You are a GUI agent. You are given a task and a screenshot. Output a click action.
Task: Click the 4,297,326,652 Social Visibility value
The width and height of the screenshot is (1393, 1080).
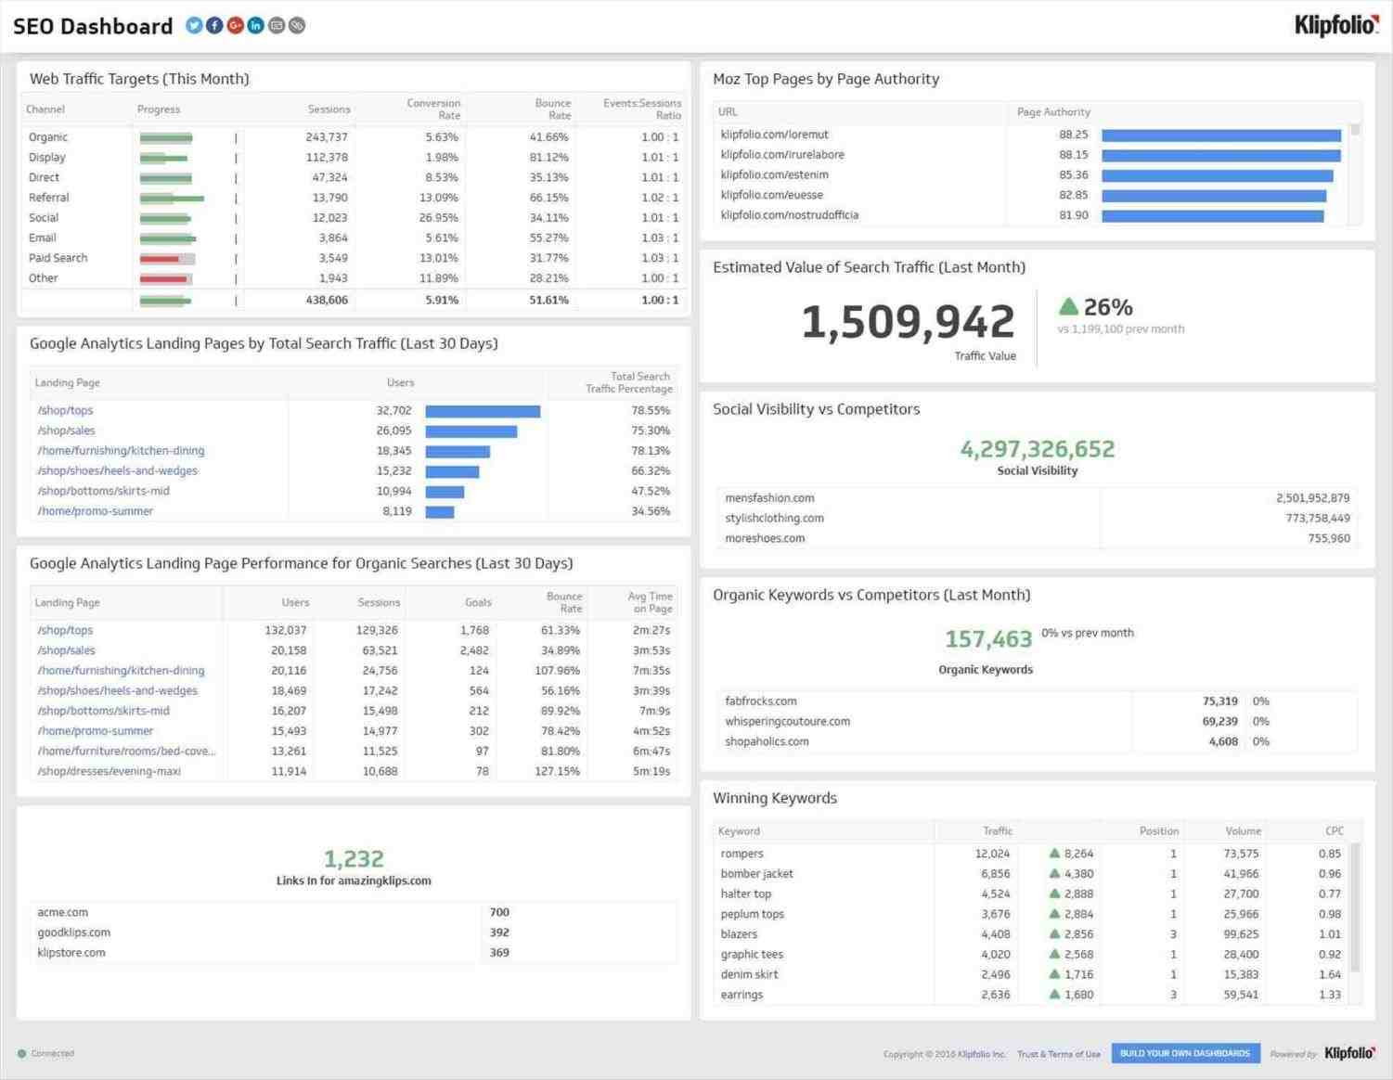tap(1038, 449)
